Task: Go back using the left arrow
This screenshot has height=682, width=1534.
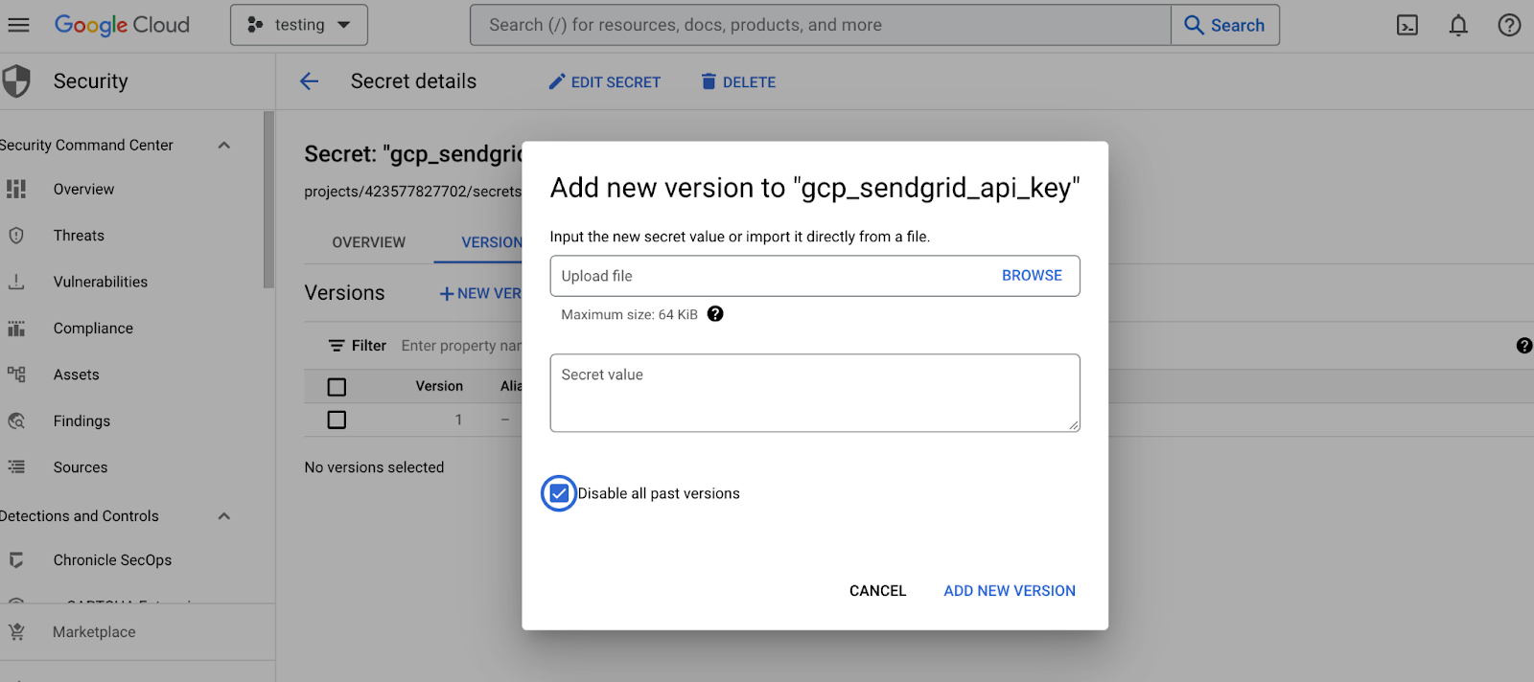Action: point(309,81)
